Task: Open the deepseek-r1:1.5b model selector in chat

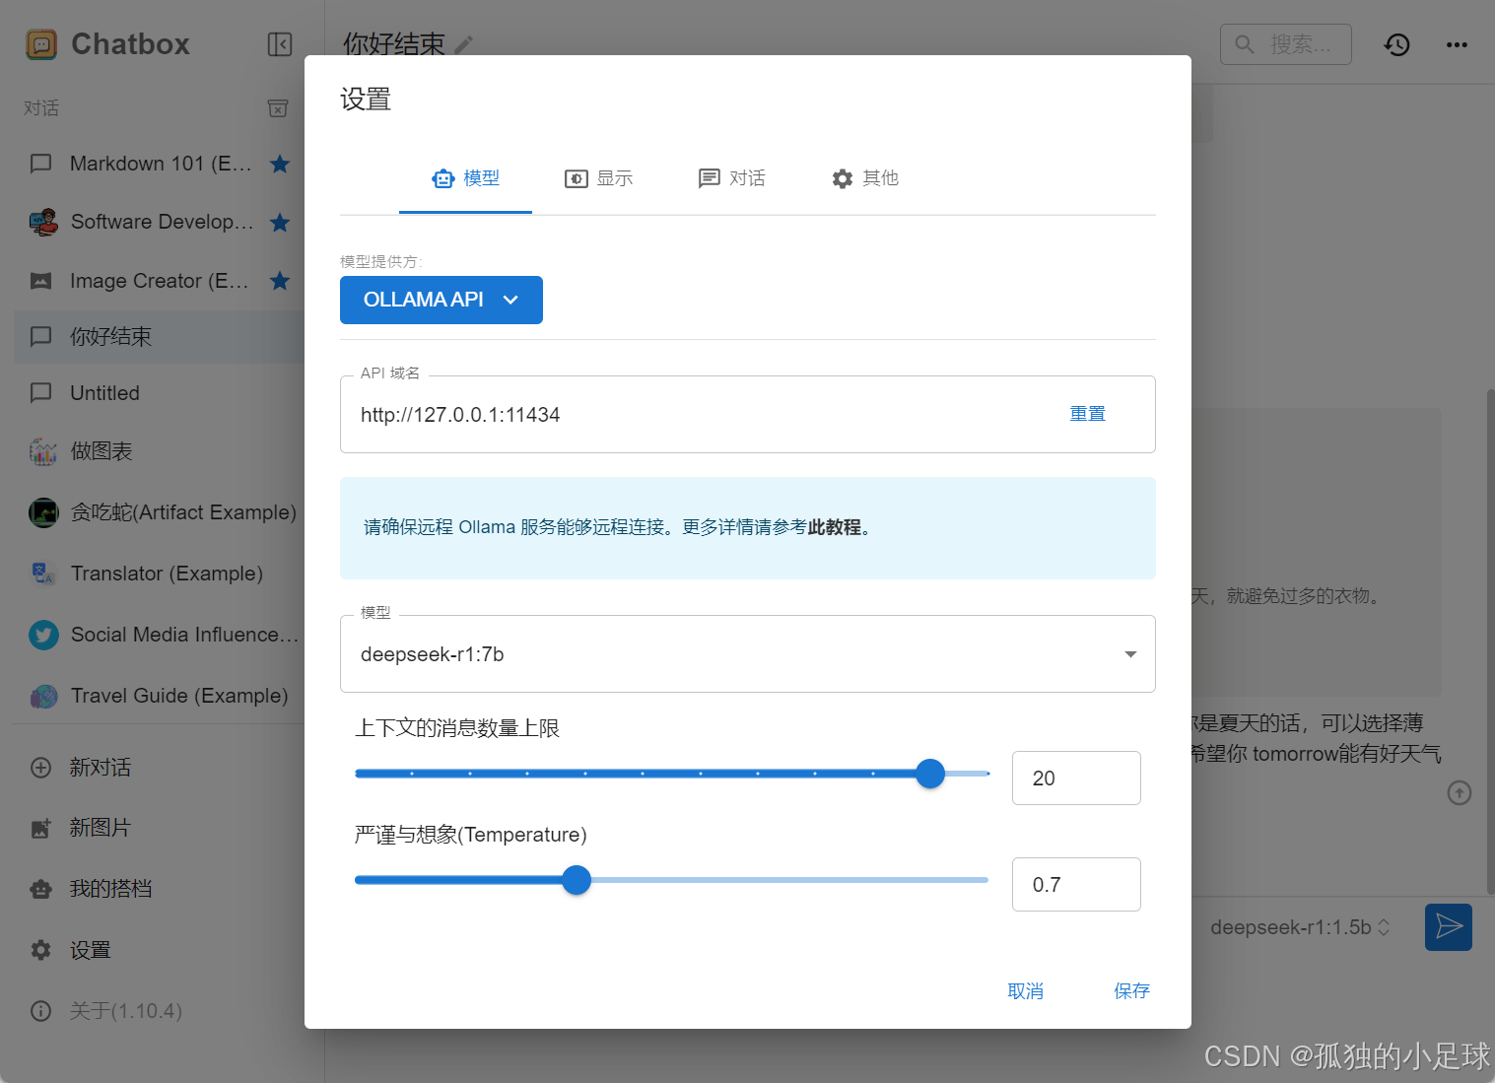Action: [1300, 927]
